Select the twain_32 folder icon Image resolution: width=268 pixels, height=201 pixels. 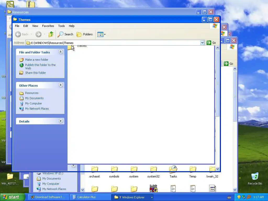pos(212,169)
